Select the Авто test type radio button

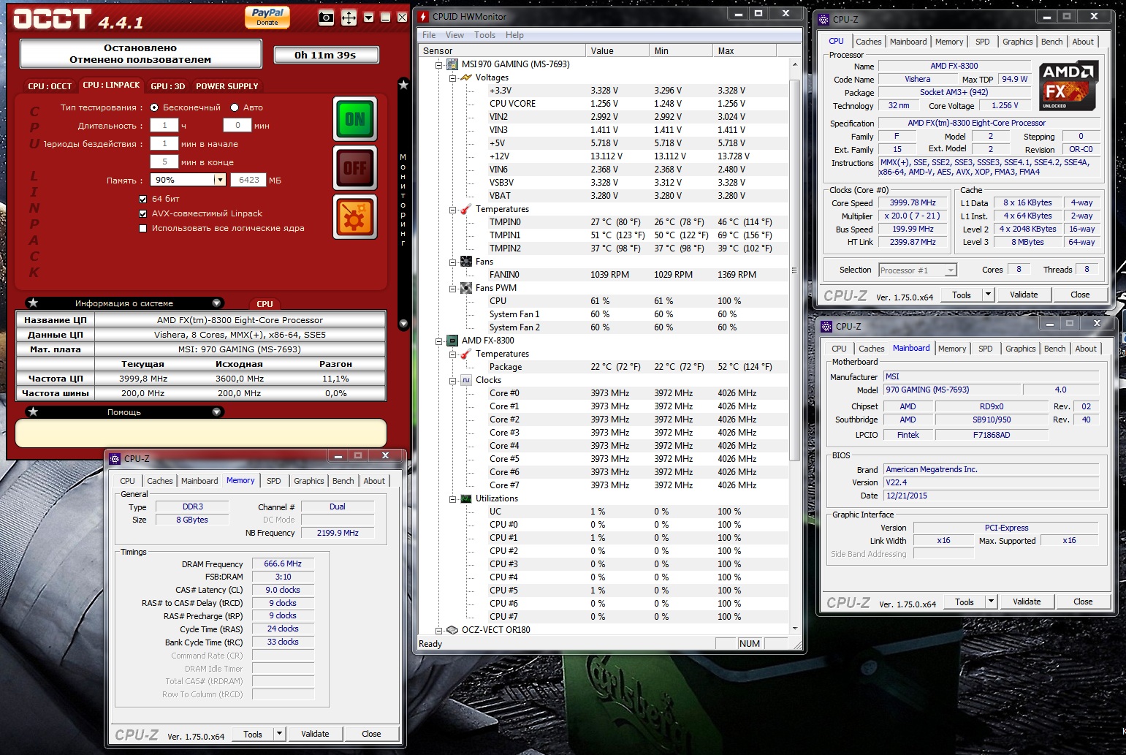coord(235,107)
